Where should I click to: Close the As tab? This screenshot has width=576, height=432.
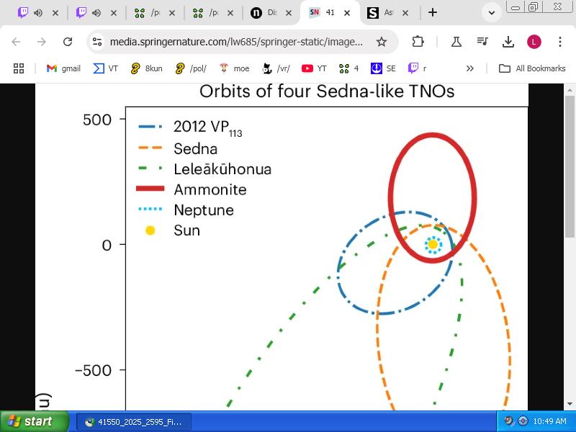(x=405, y=13)
